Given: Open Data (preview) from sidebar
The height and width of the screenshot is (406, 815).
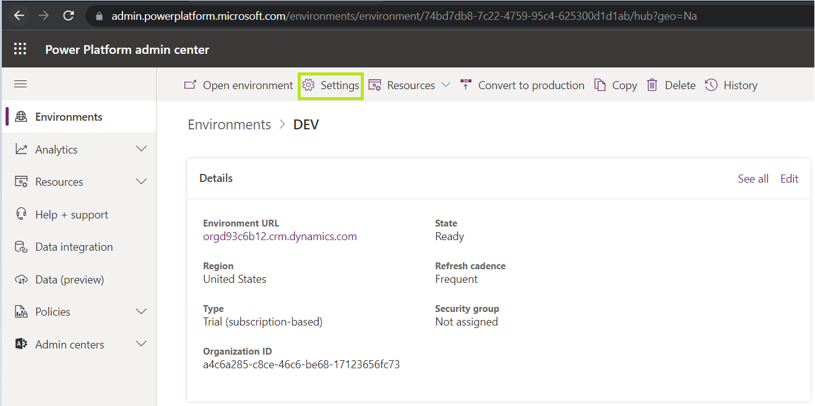Looking at the screenshot, I should click(69, 280).
